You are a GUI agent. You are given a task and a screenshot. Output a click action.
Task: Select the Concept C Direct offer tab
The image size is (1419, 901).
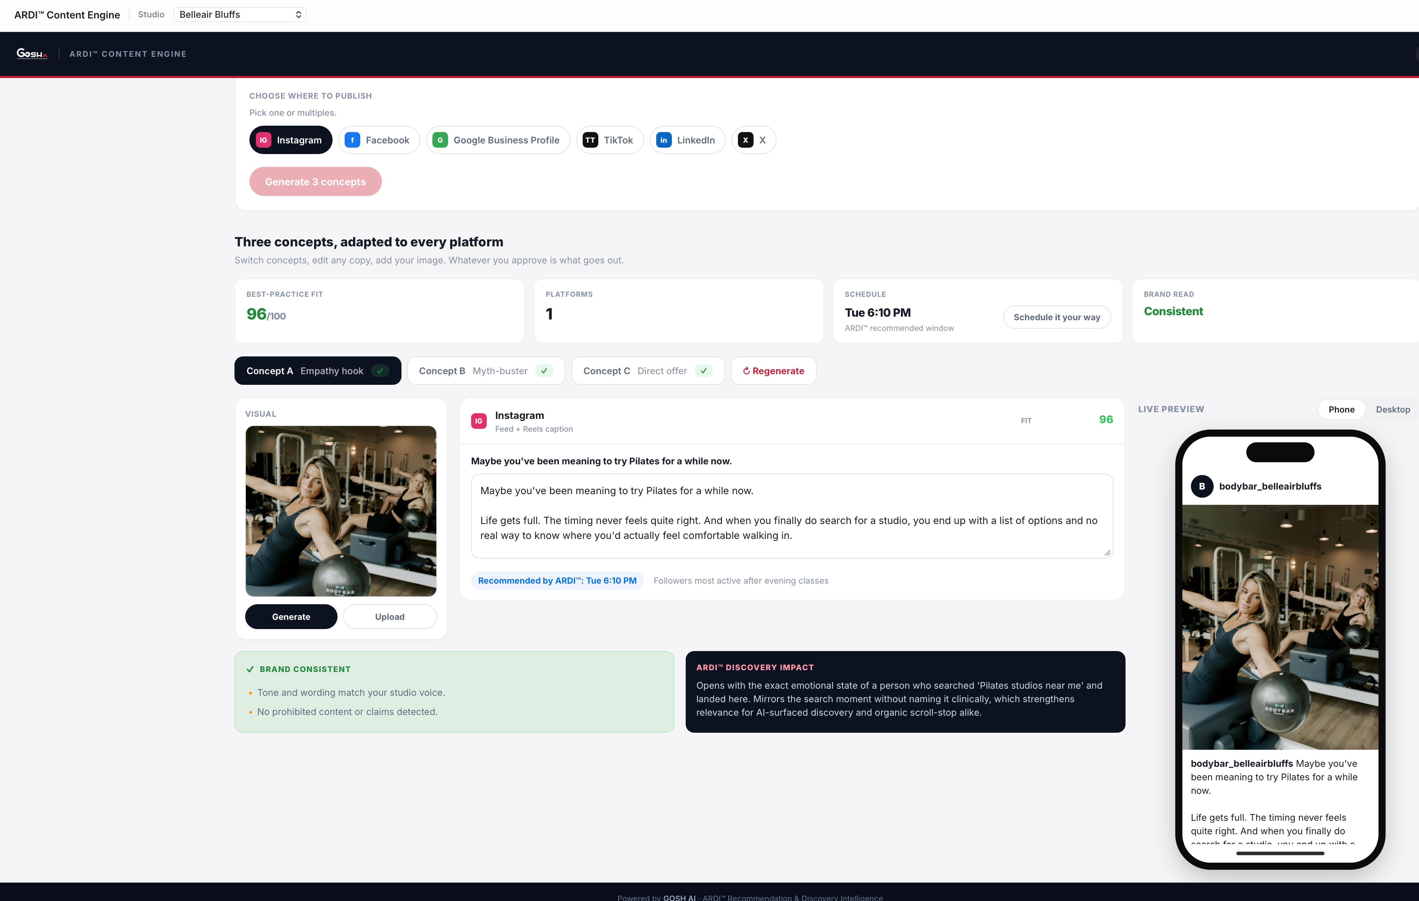point(648,370)
